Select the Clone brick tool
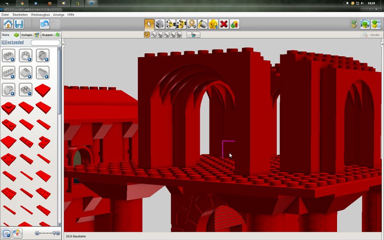This screenshot has height=240, width=384. (160, 24)
